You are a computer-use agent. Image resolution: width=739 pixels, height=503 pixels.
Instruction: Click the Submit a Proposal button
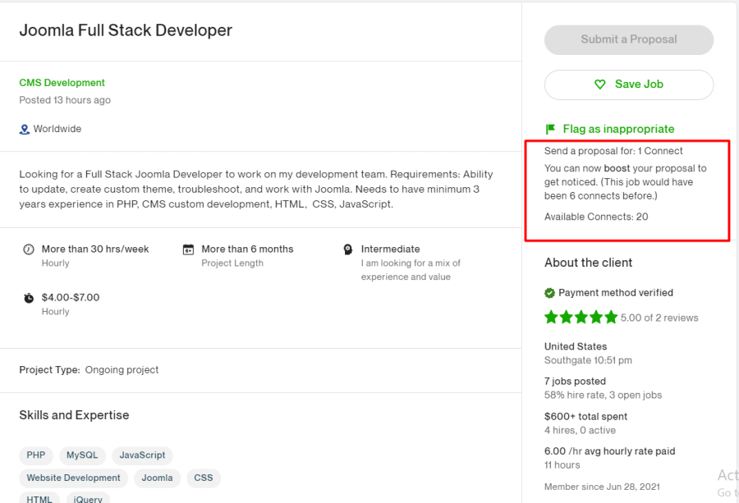(x=628, y=39)
